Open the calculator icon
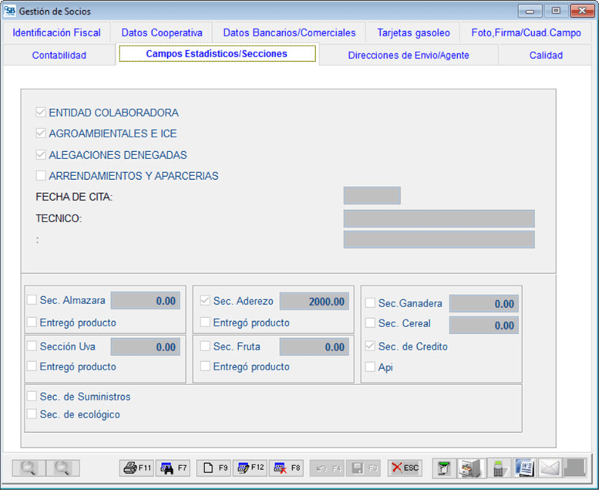Image resolution: width=599 pixels, height=490 pixels. click(499, 468)
